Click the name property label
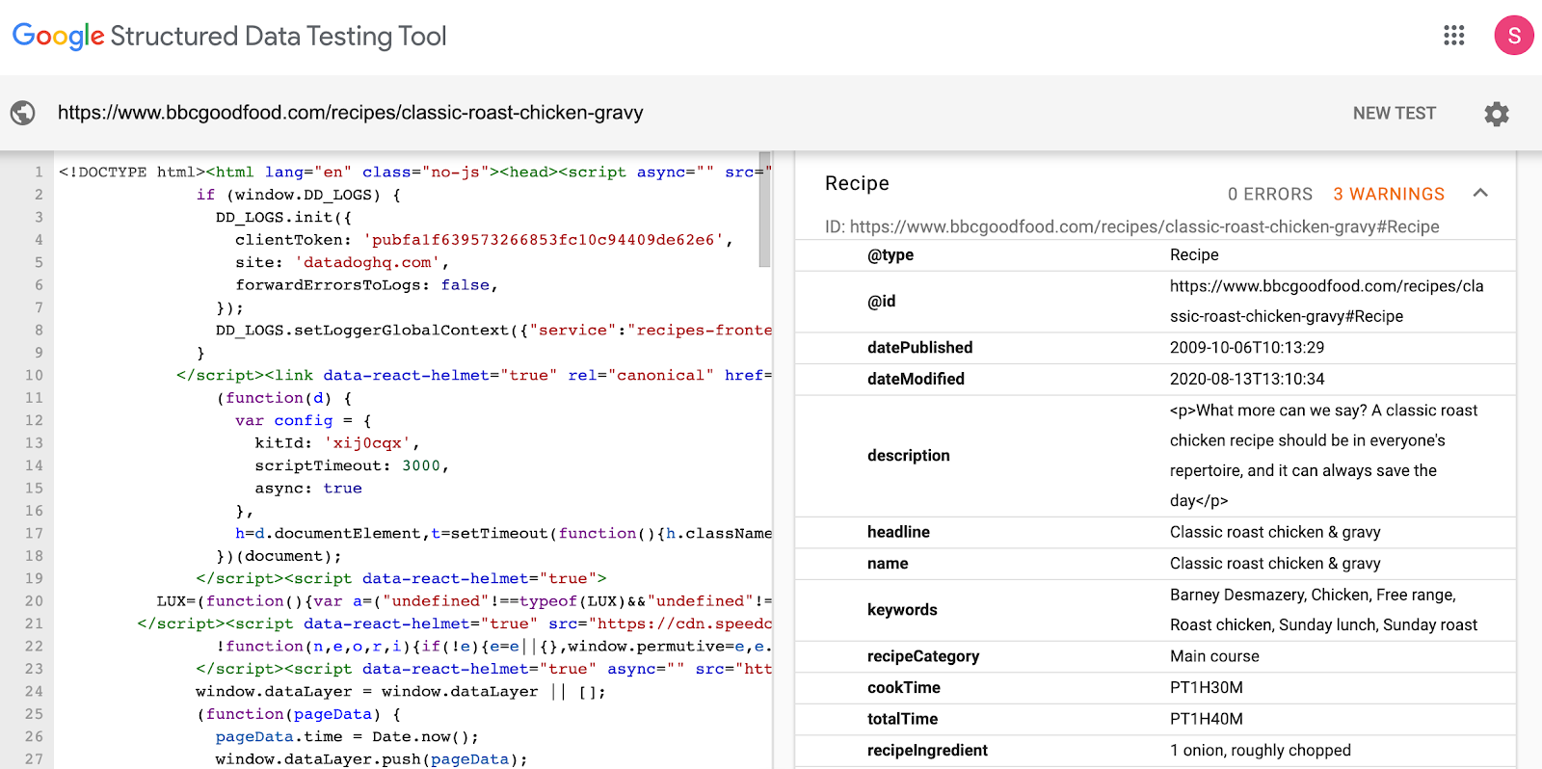This screenshot has width=1542, height=769. click(888, 563)
